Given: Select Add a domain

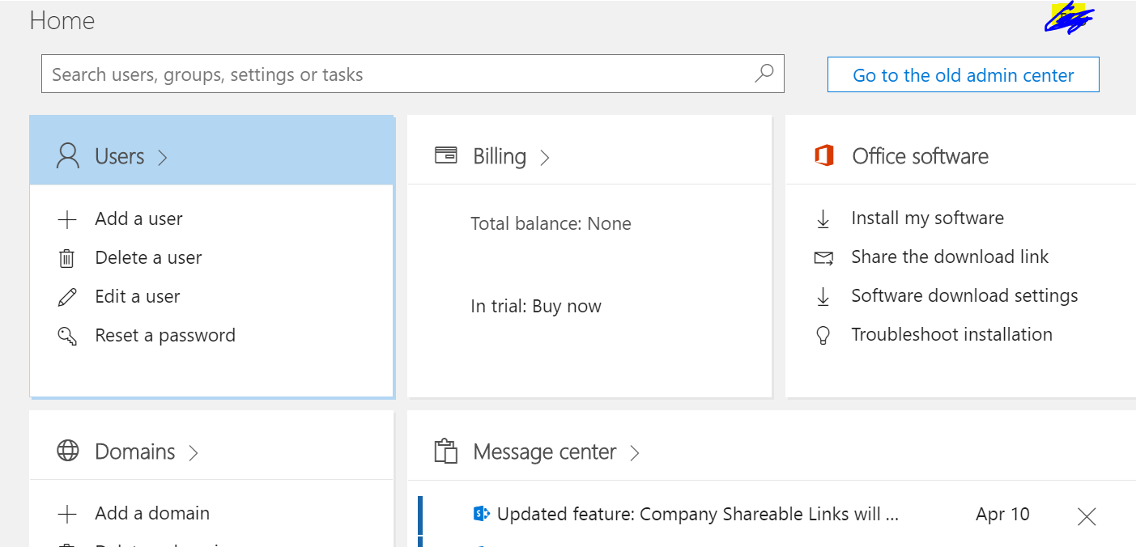Looking at the screenshot, I should pyautogui.click(x=152, y=513).
